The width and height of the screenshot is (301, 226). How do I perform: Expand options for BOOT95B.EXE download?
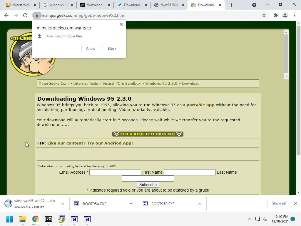pyautogui.click(x=200, y=204)
